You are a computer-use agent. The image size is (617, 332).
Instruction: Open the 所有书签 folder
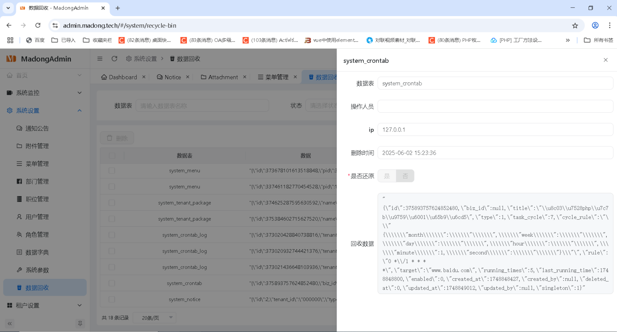pos(598,40)
